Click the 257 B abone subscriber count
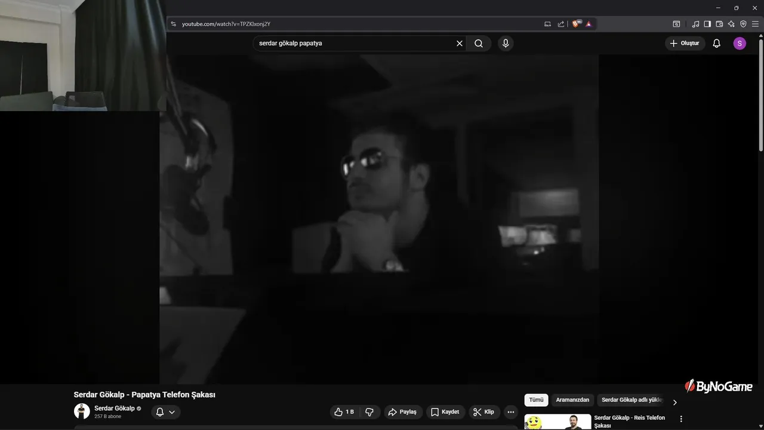The width and height of the screenshot is (764, 430). 107,416
